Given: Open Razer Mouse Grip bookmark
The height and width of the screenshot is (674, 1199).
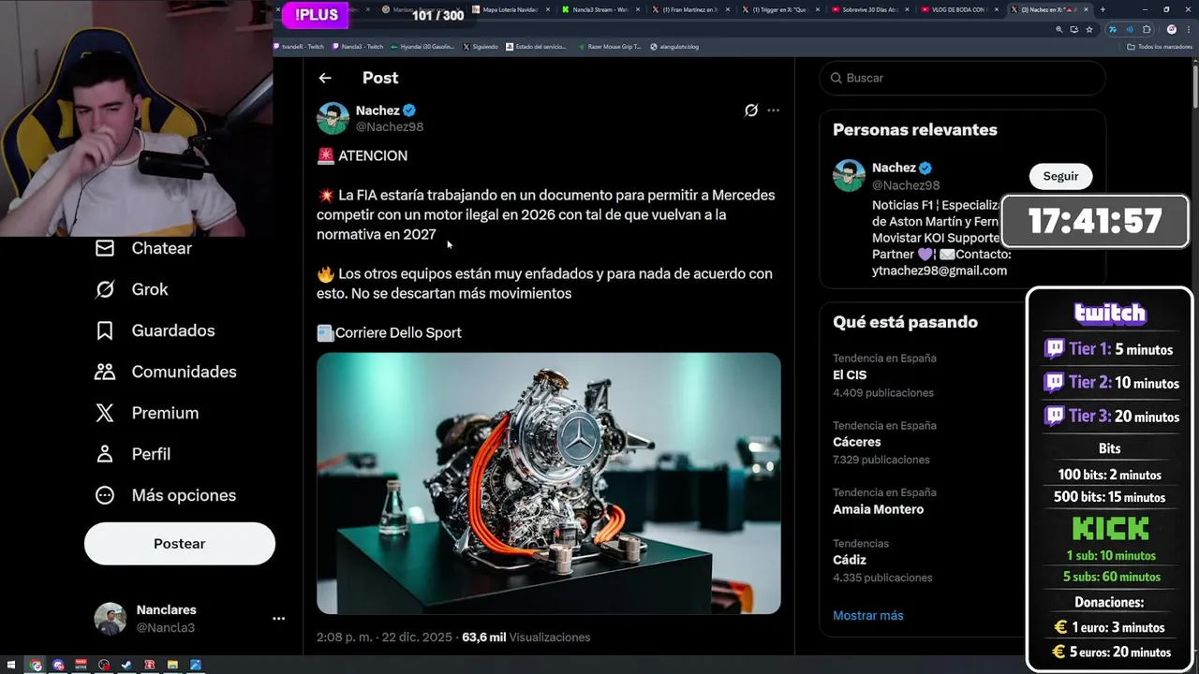Looking at the screenshot, I should click(x=609, y=46).
